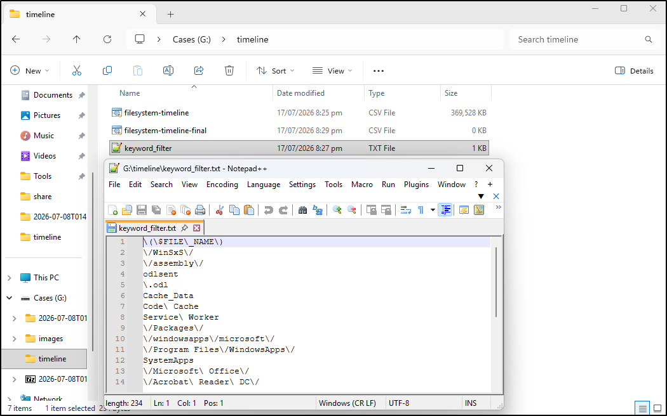Select filesystem-timeline-final file
This screenshot has width=667, height=416.
299,131
